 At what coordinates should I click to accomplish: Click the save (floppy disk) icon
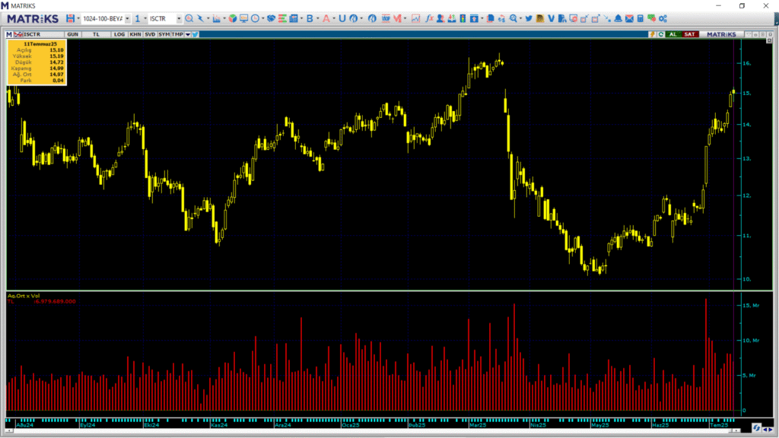point(71,18)
